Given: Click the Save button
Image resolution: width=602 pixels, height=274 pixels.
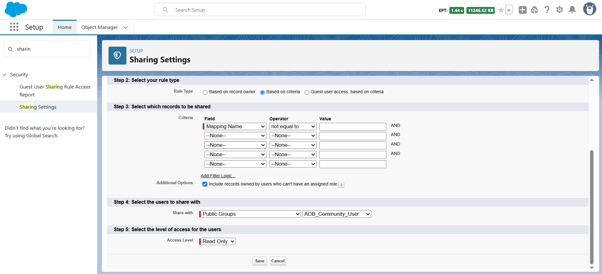Looking at the screenshot, I should click(x=260, y=261).
